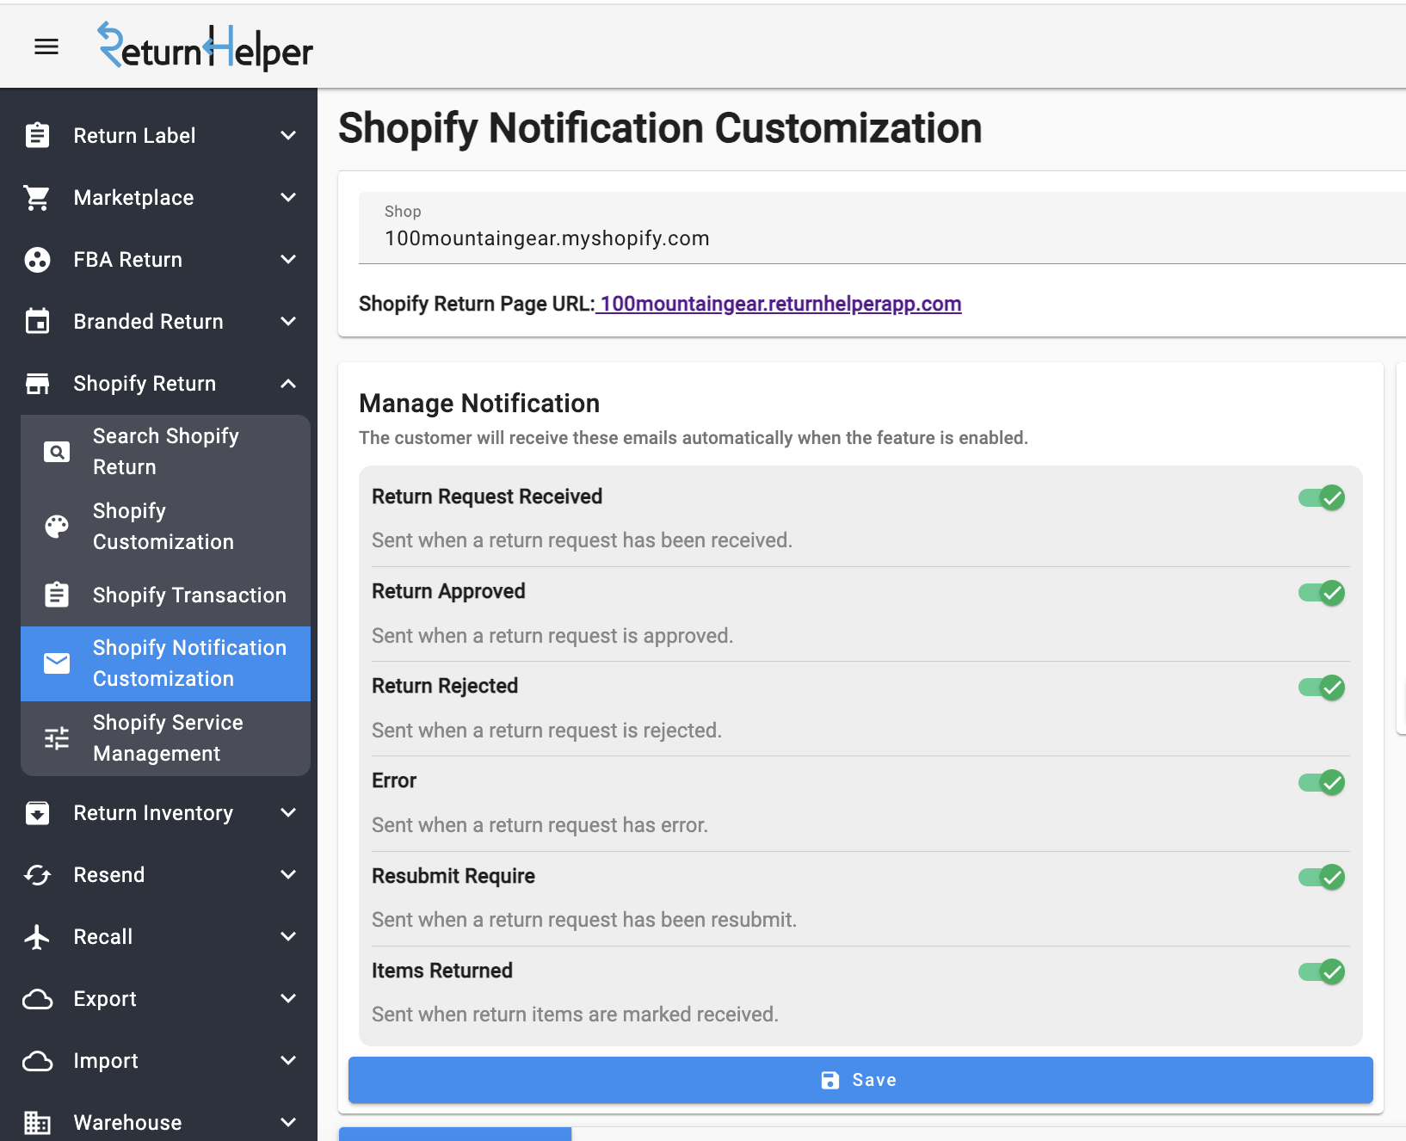The height and width of the screenshot is (1141, 1406).
Task: Toggle the Items Returned notification switch
Action: (1322, 971)
